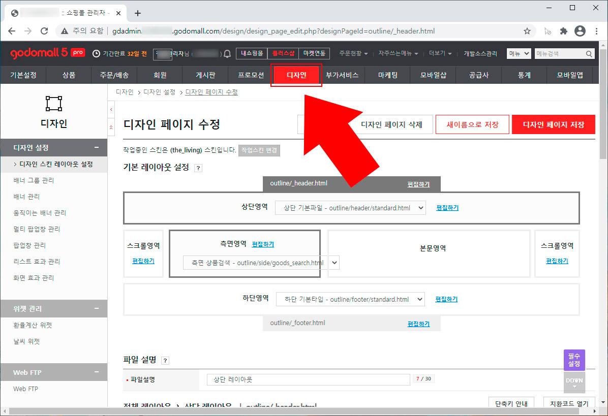Open 멀티 팝업창 관리 in the sidebar
The height and width of the screenshot is (416, 608).
point(37,229)
